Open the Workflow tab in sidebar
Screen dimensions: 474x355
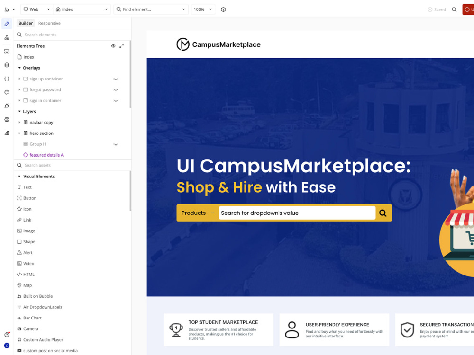coord(7,37)
